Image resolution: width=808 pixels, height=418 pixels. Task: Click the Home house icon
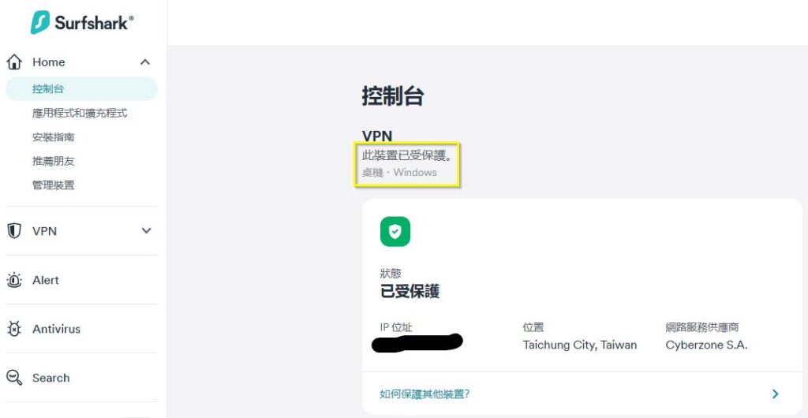pyautogui.click(x=14, y=62)
